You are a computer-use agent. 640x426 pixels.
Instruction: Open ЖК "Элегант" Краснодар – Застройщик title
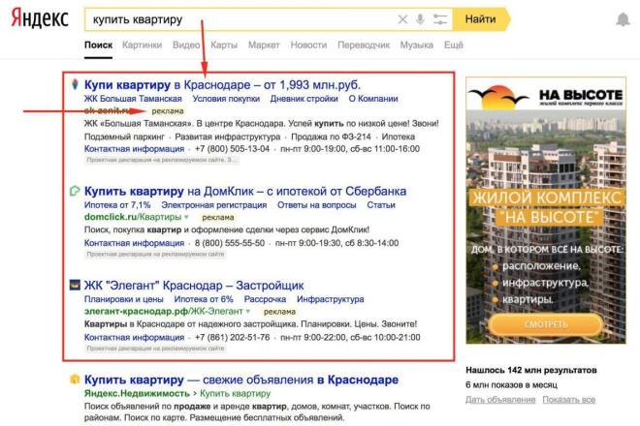coord(194,286)
